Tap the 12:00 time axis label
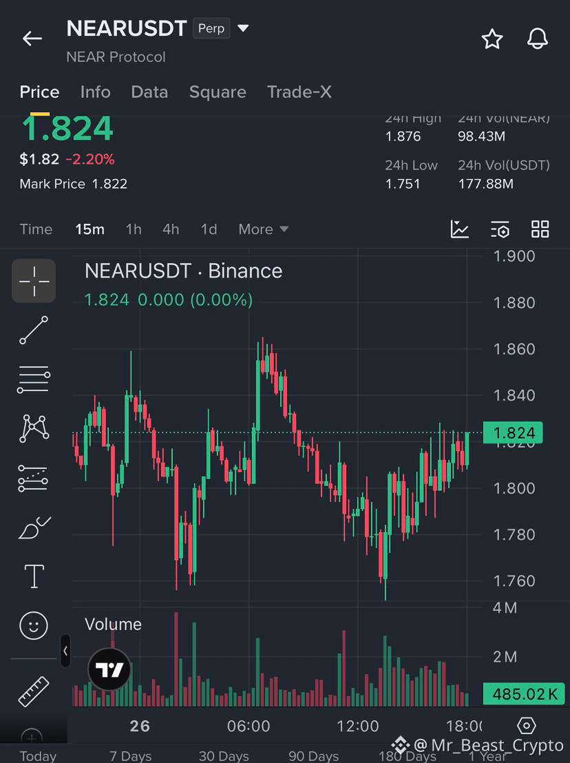570x763 pixels. (358, 726)
